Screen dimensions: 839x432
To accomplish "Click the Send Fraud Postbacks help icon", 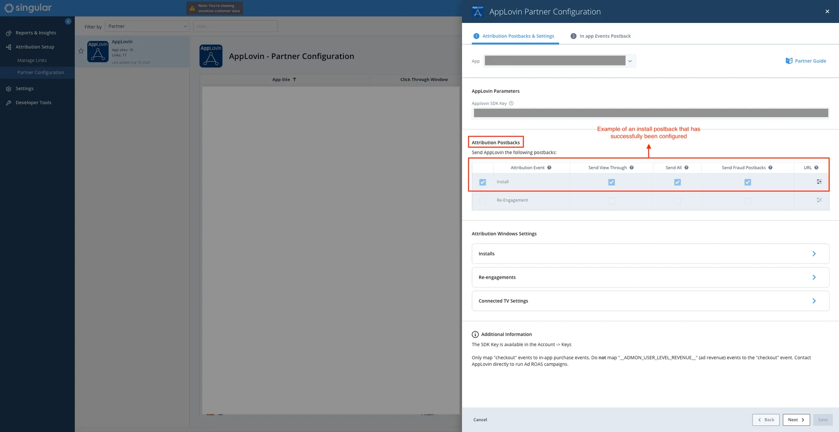I will pyautogui.click(x=770, y=168).
